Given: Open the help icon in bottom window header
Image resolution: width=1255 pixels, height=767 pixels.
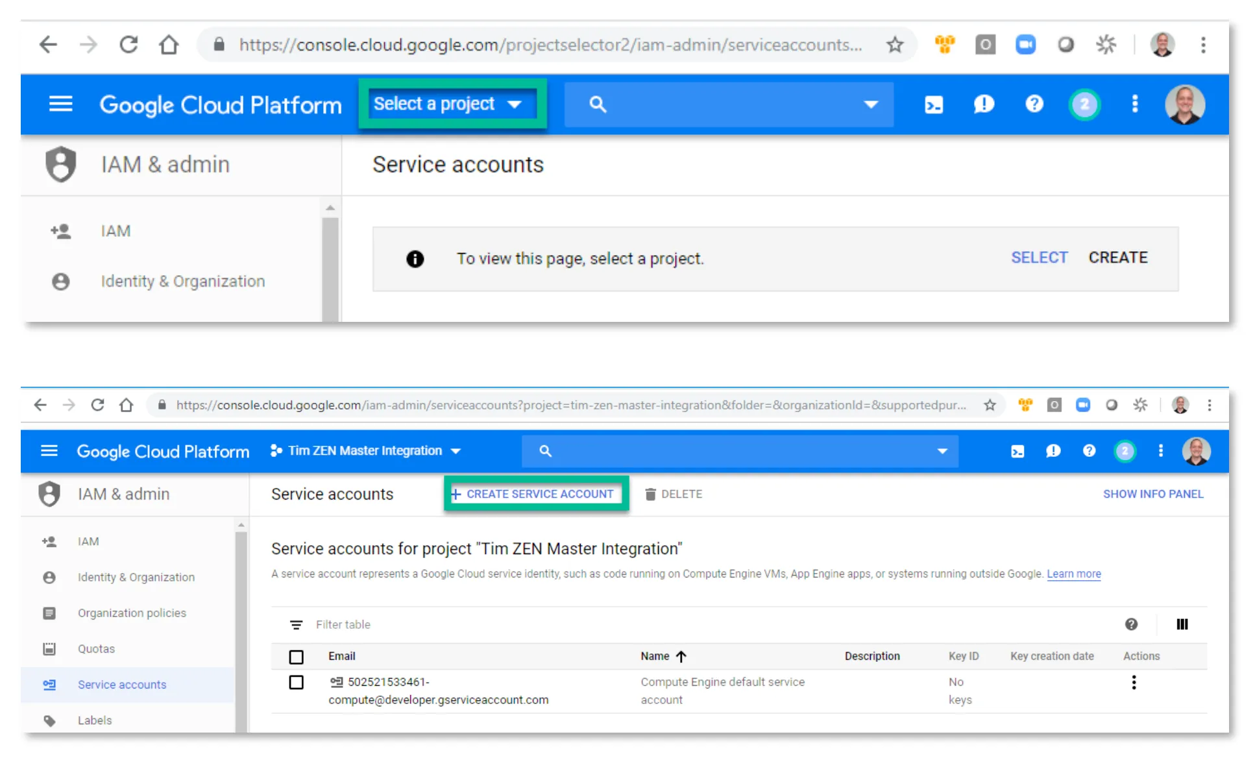Looking at the screenshot, I should (x=1089, y=450).
